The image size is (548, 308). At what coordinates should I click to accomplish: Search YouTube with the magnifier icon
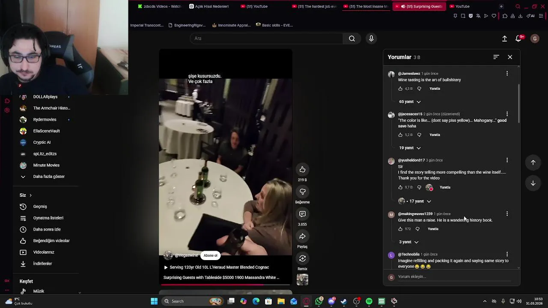(x=352, y=38)
